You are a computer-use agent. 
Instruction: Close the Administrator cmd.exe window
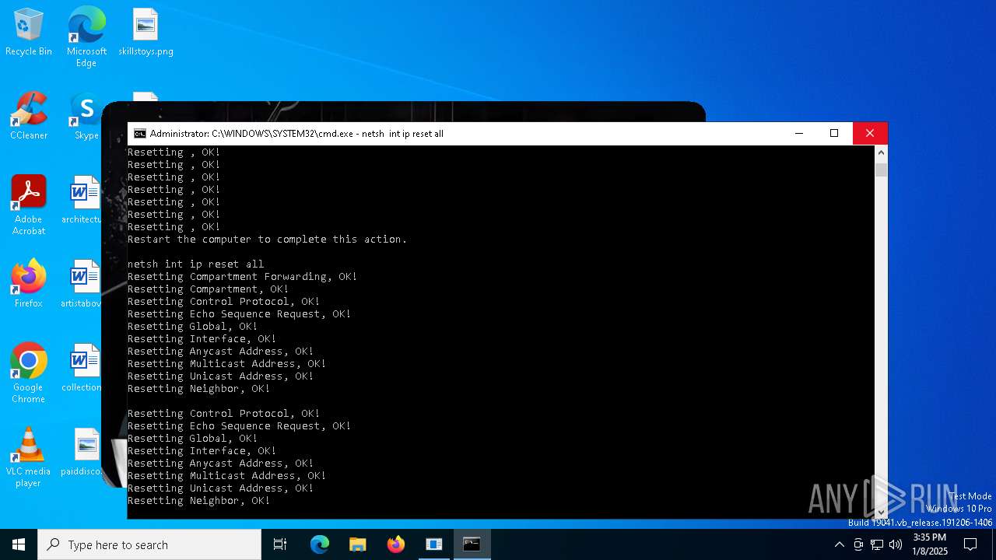click(x=870, y=134)
